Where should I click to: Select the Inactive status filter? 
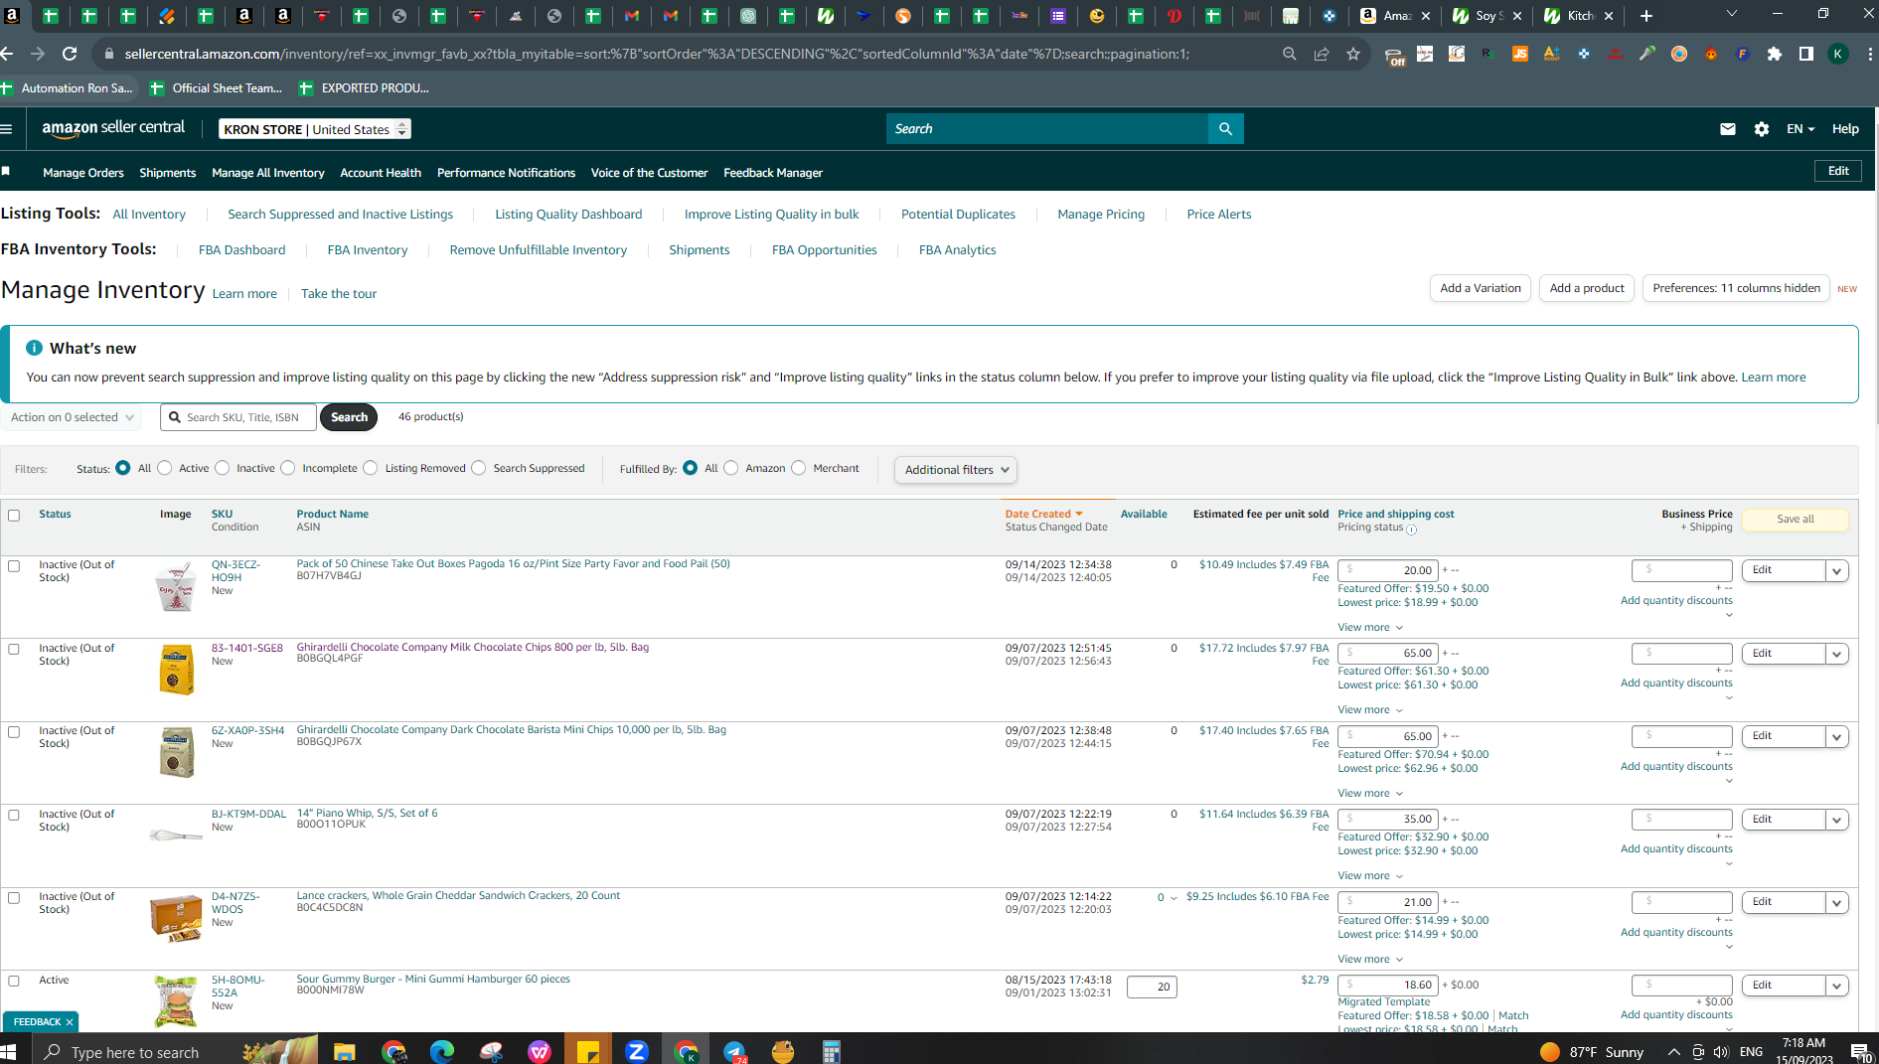click(x=223, y=468)
